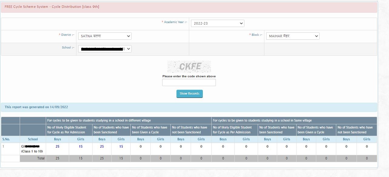Screen dimensions: 389x177
Task: Open the Block dropdown showing MAIHAR
Action: pos(292,36)
